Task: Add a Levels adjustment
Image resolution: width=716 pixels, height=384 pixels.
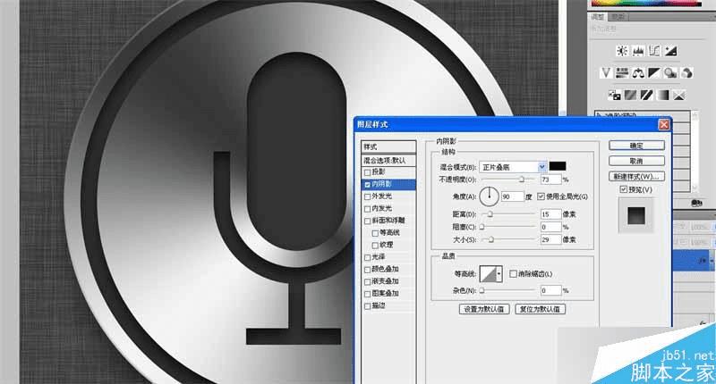Action: (x=638, y=51)
